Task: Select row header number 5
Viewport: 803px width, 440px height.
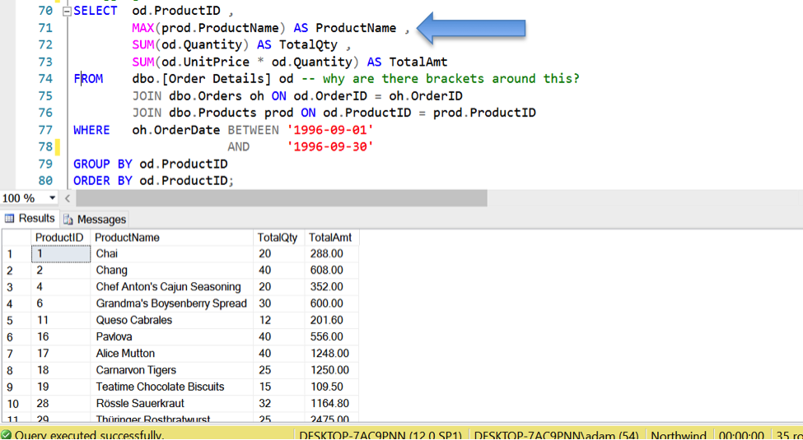Action: click(16, 320)
